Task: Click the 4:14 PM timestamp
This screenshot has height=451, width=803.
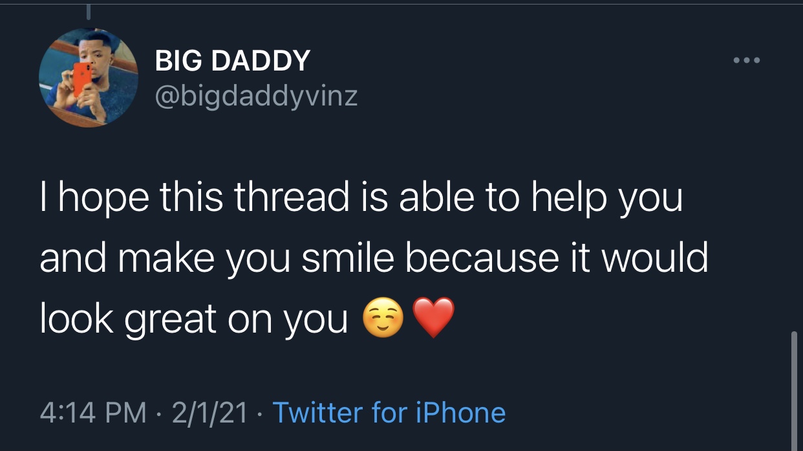Action: pyautogui.click(x=93, y=412)
